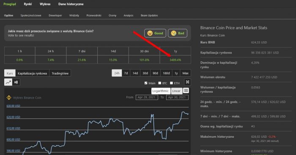Click volume value 7 422 417 253 USD
The image size is (296, 155).
(264, 77)
